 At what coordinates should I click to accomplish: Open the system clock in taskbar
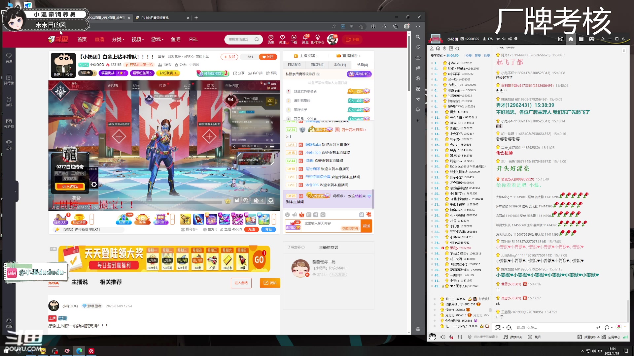(612, 351)
